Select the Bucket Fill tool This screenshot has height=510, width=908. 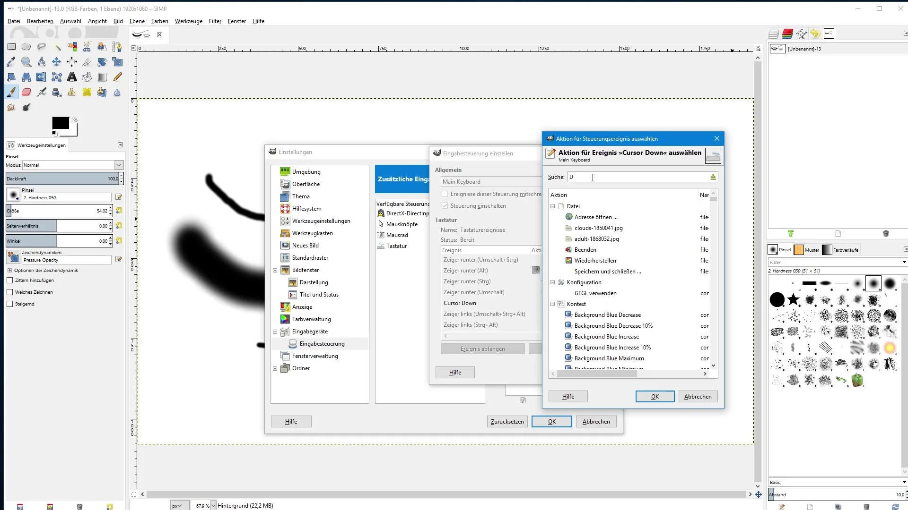[87, 77]
